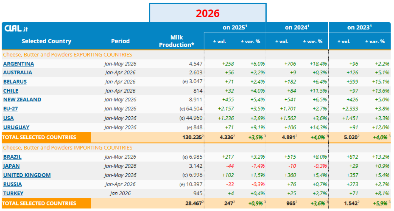394x211 pixels.
Task: Open the RUSSIA country link
Action: tap(12, 184)
